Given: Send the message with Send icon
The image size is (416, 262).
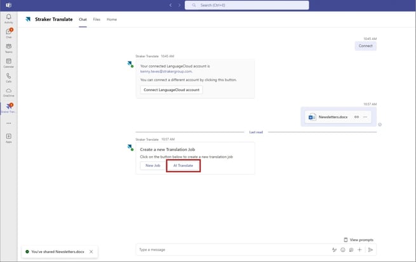Looking at the screenshot, I should click(371, 250).
